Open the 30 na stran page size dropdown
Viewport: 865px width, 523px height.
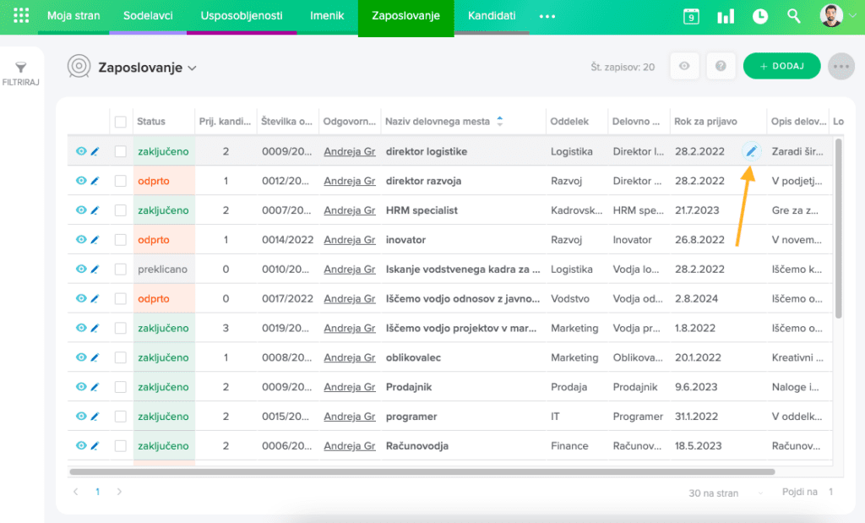(726, 493)
